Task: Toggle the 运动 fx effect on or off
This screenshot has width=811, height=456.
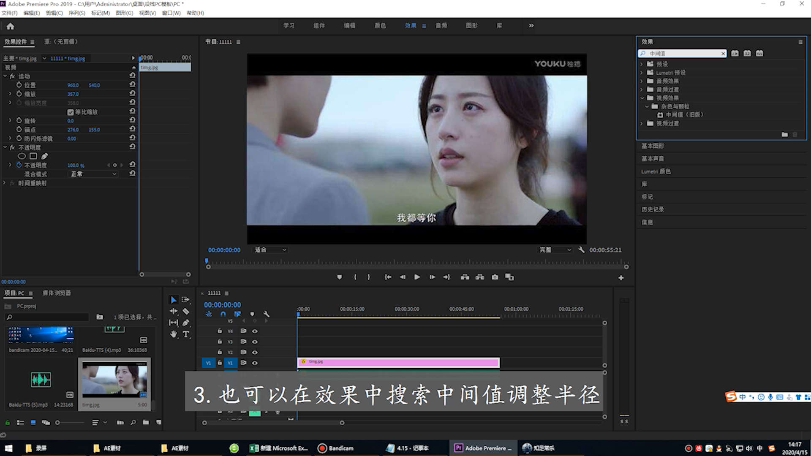Action: tap(13, 76)
